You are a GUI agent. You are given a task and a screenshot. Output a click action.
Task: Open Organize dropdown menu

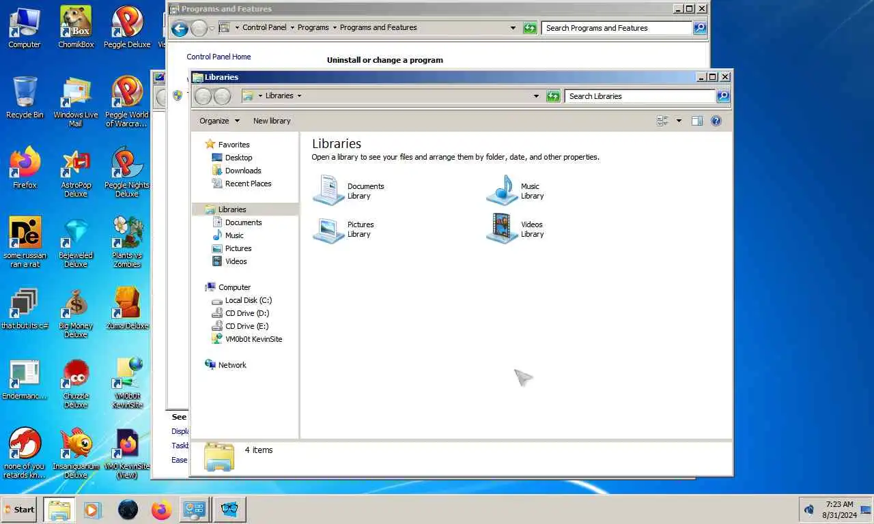[x=219, y=121]
